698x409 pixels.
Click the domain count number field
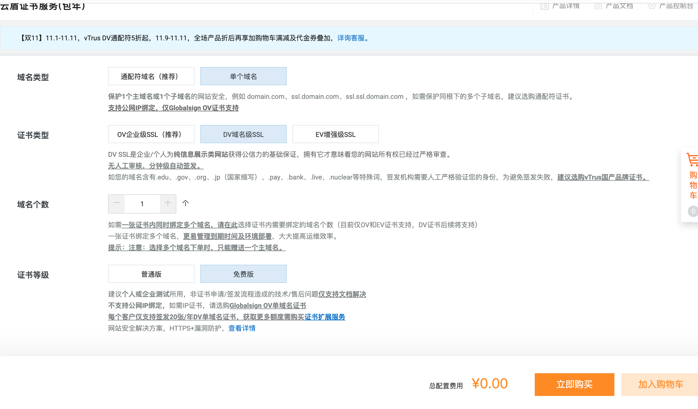click(x=142, y=204)
